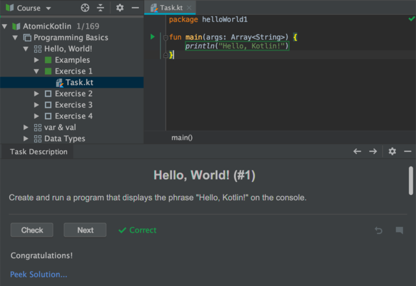Screen dimensions: 416x286
Task: Hide the Course panel with minus icon
Action: [x=135, y=8]
